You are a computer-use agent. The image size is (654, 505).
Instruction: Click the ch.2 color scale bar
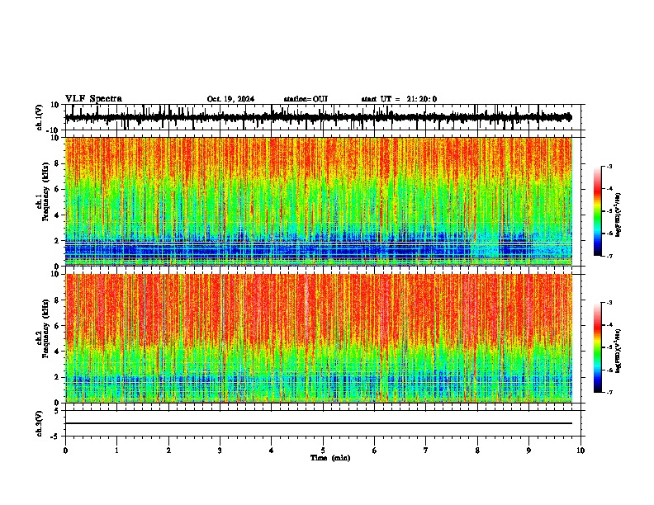click(x=598, y=347)
